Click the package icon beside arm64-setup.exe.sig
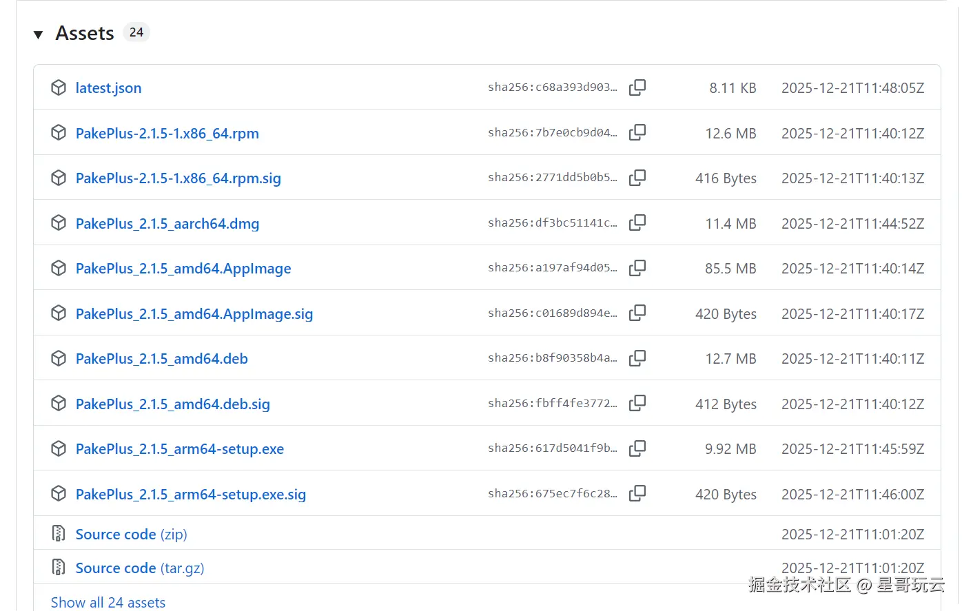 pyautogui.click(x=59, y=493)
